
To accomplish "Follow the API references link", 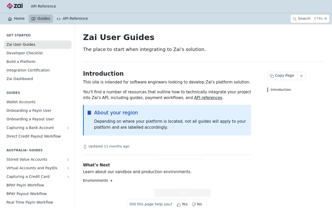I will coord(208,98).
